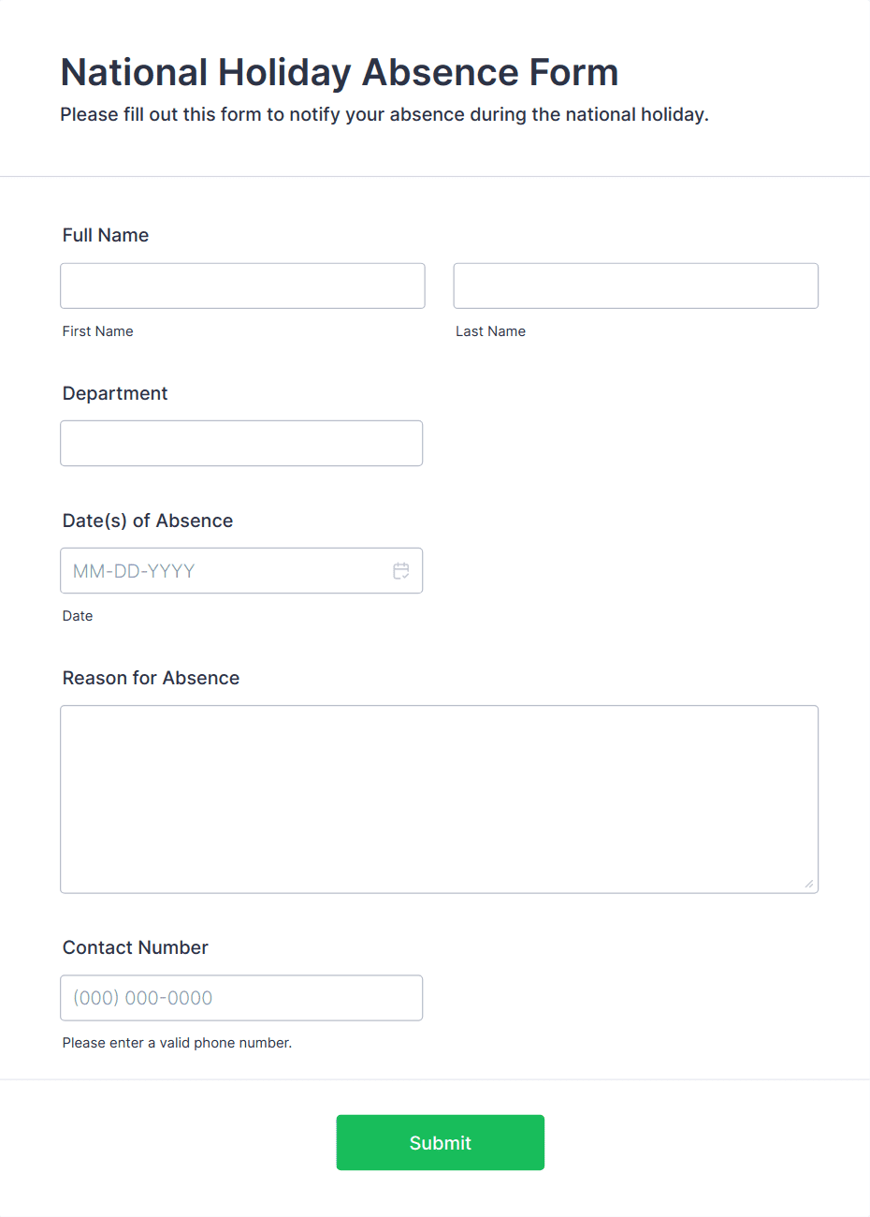Click the Contact Number label
The image size is (870, 1217).
pyautogui.click(x=135, y=947)
